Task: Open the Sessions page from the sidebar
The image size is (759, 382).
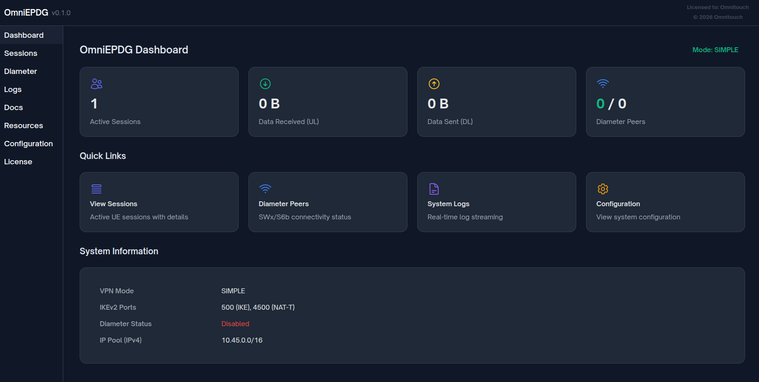Action: coord(21,53)
